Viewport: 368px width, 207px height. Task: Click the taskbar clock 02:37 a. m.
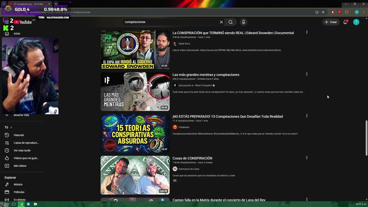click(361, 204)
